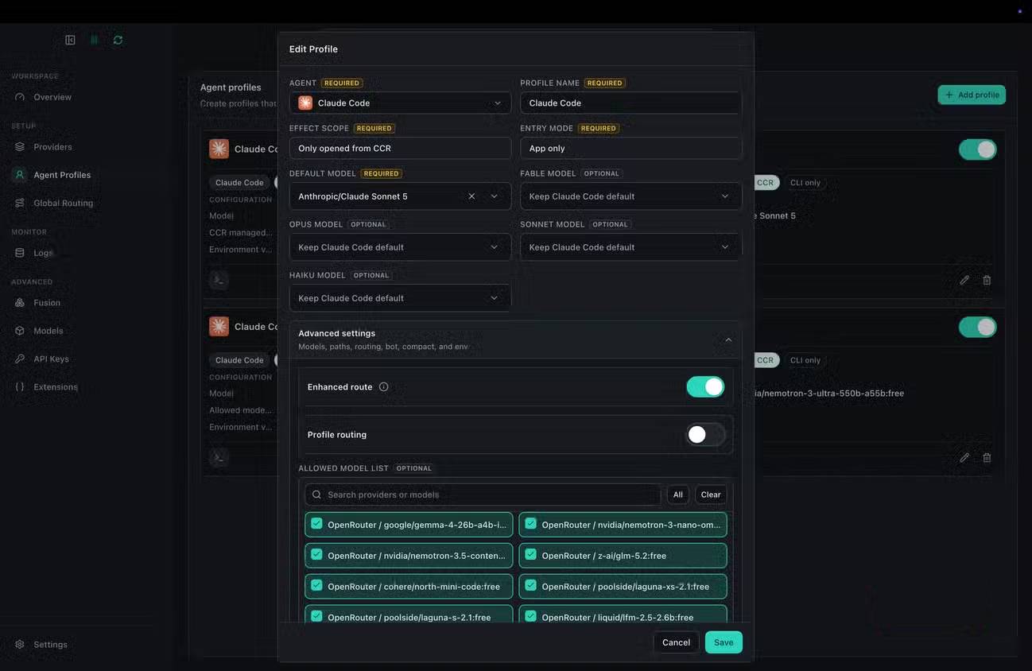Image resolution: width=1032 pixels, height=671 pixels.
Task: Click the pencil edit icon on first profile card
Action: pos(964,280)
